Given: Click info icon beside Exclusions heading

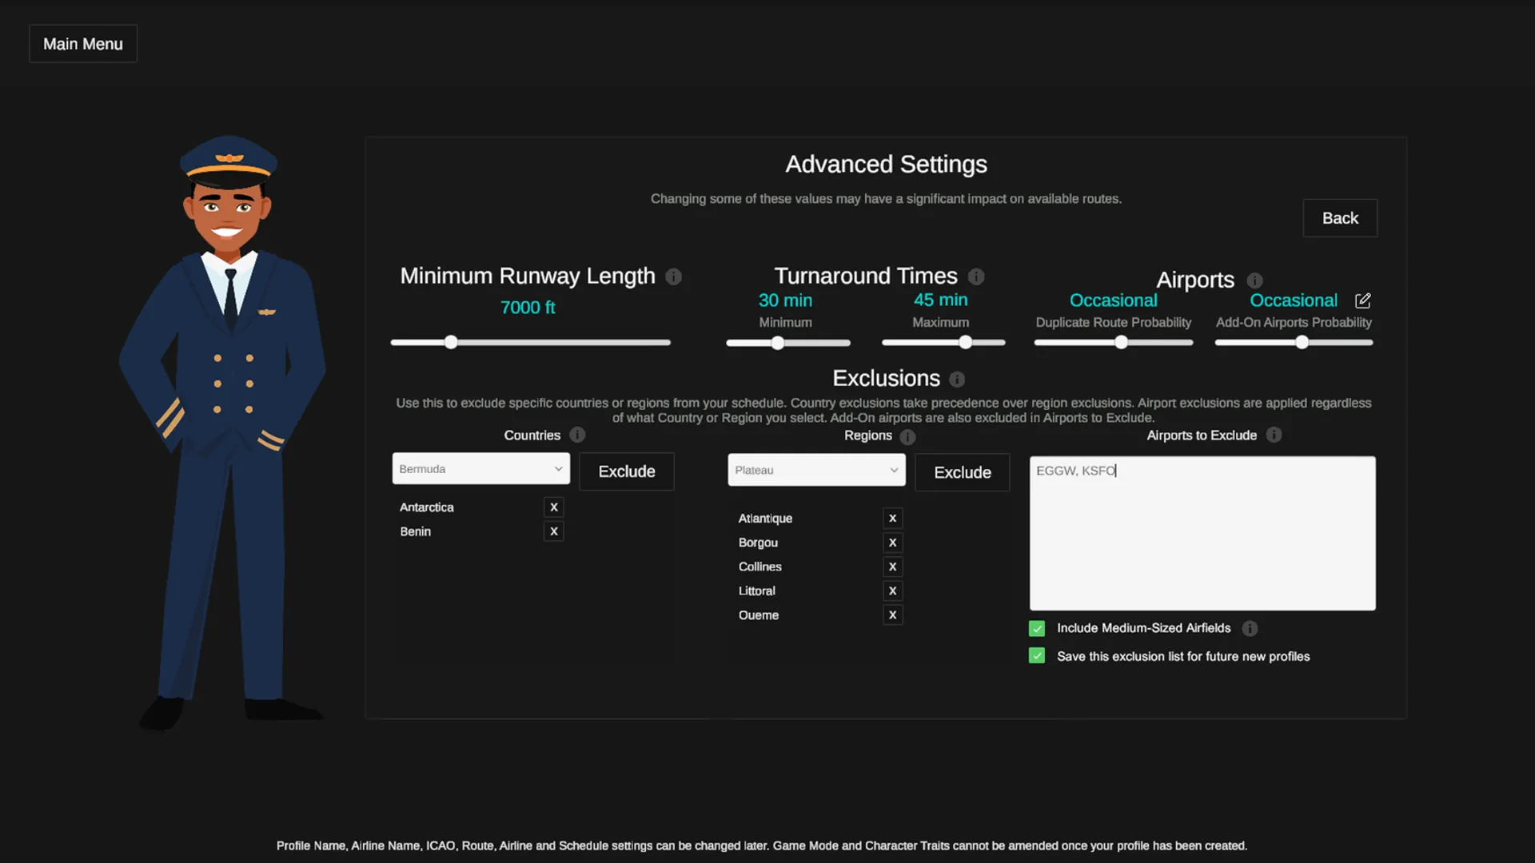Looking at the screenshot, I should (957, 379).
